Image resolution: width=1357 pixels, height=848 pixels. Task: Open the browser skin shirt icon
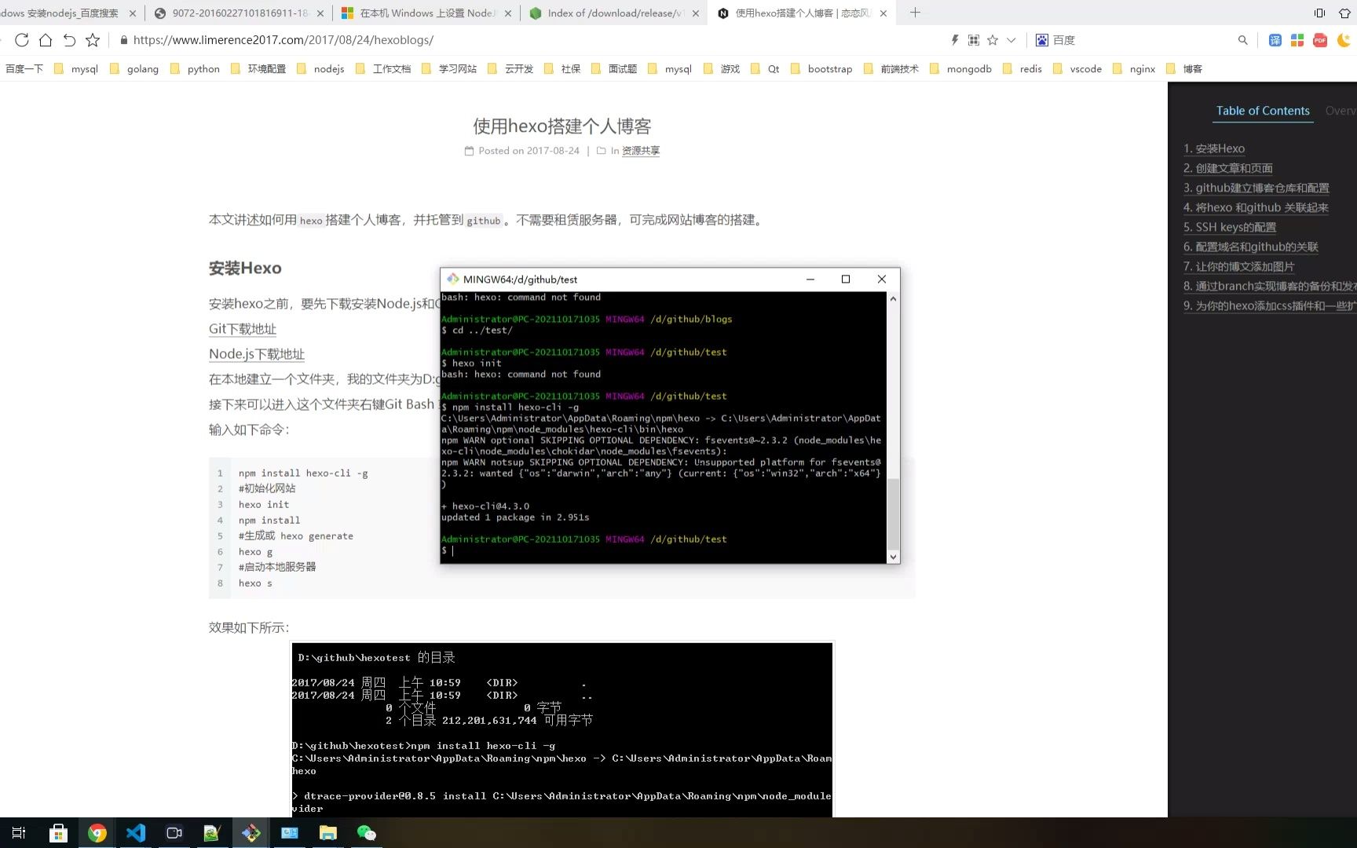pos(1344,13)
